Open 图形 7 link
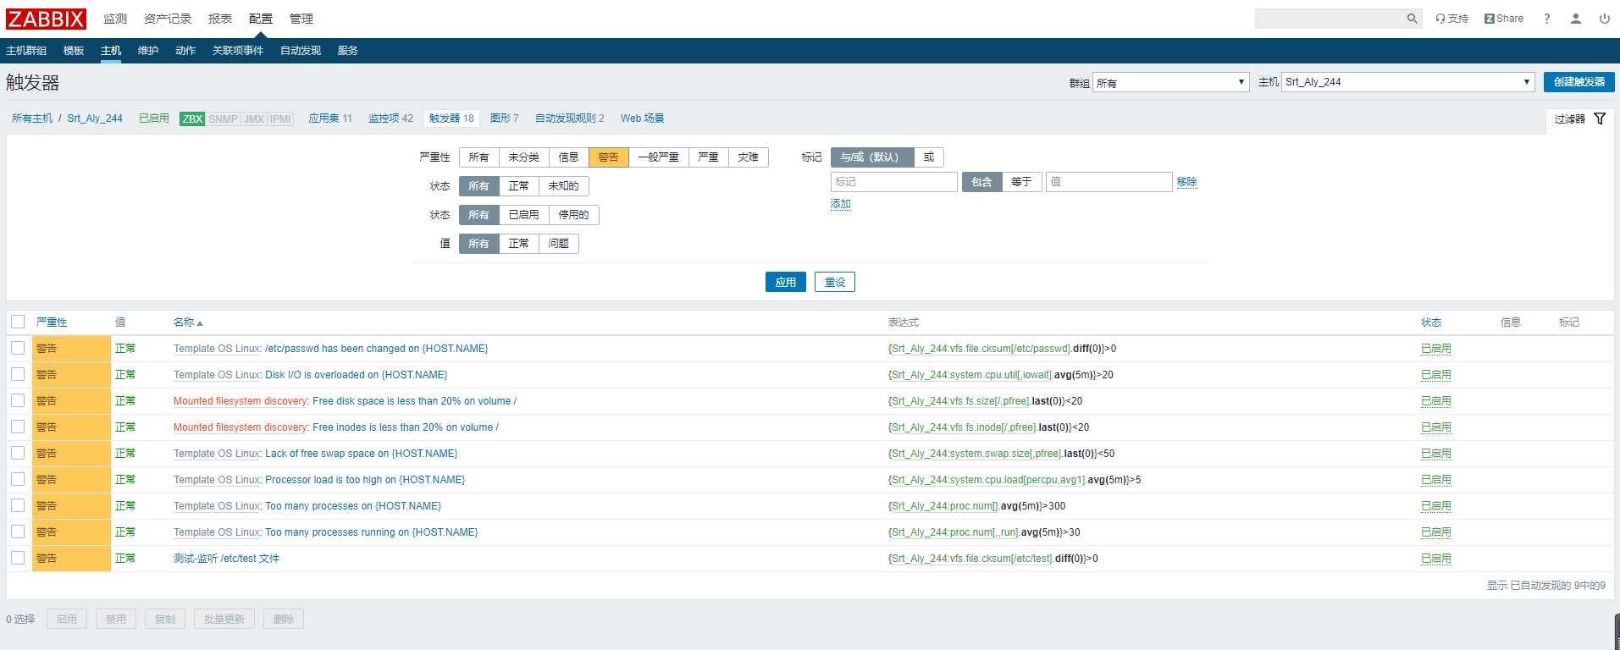Image resolution: width=1620 pixels, height=650 pixels. tap(505, 118)
